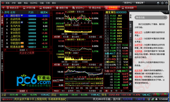Select the 组合报价 sidebar tab

2,31
